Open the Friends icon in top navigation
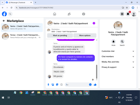Viewport: 140px width, 105px height. (69, 14)
